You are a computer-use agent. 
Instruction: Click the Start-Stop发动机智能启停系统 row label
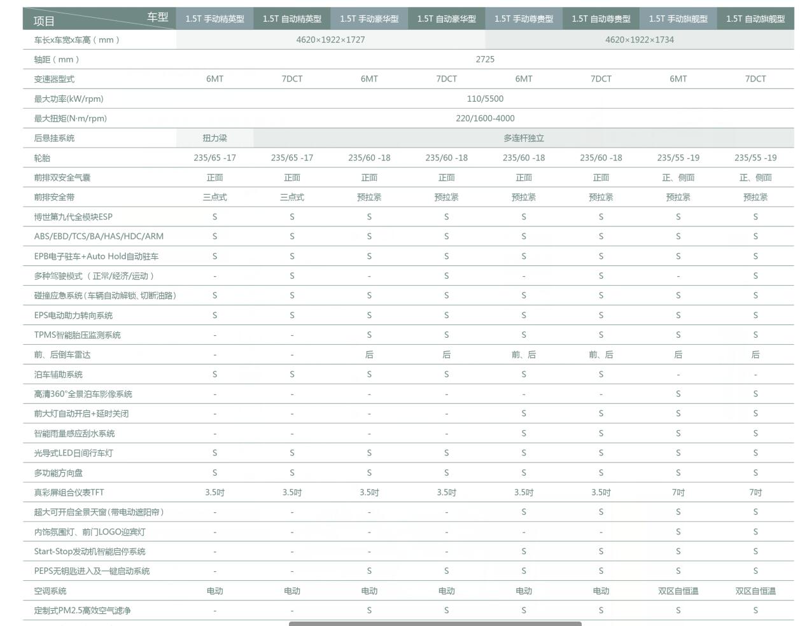tap(90, 552)
